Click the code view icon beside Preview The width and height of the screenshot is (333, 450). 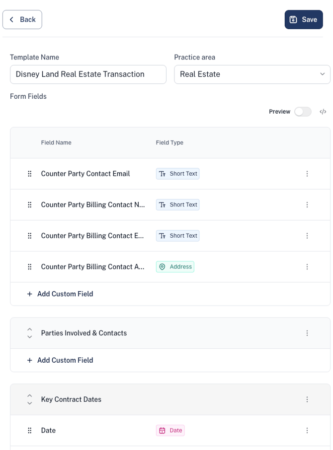tap(323, 112)
